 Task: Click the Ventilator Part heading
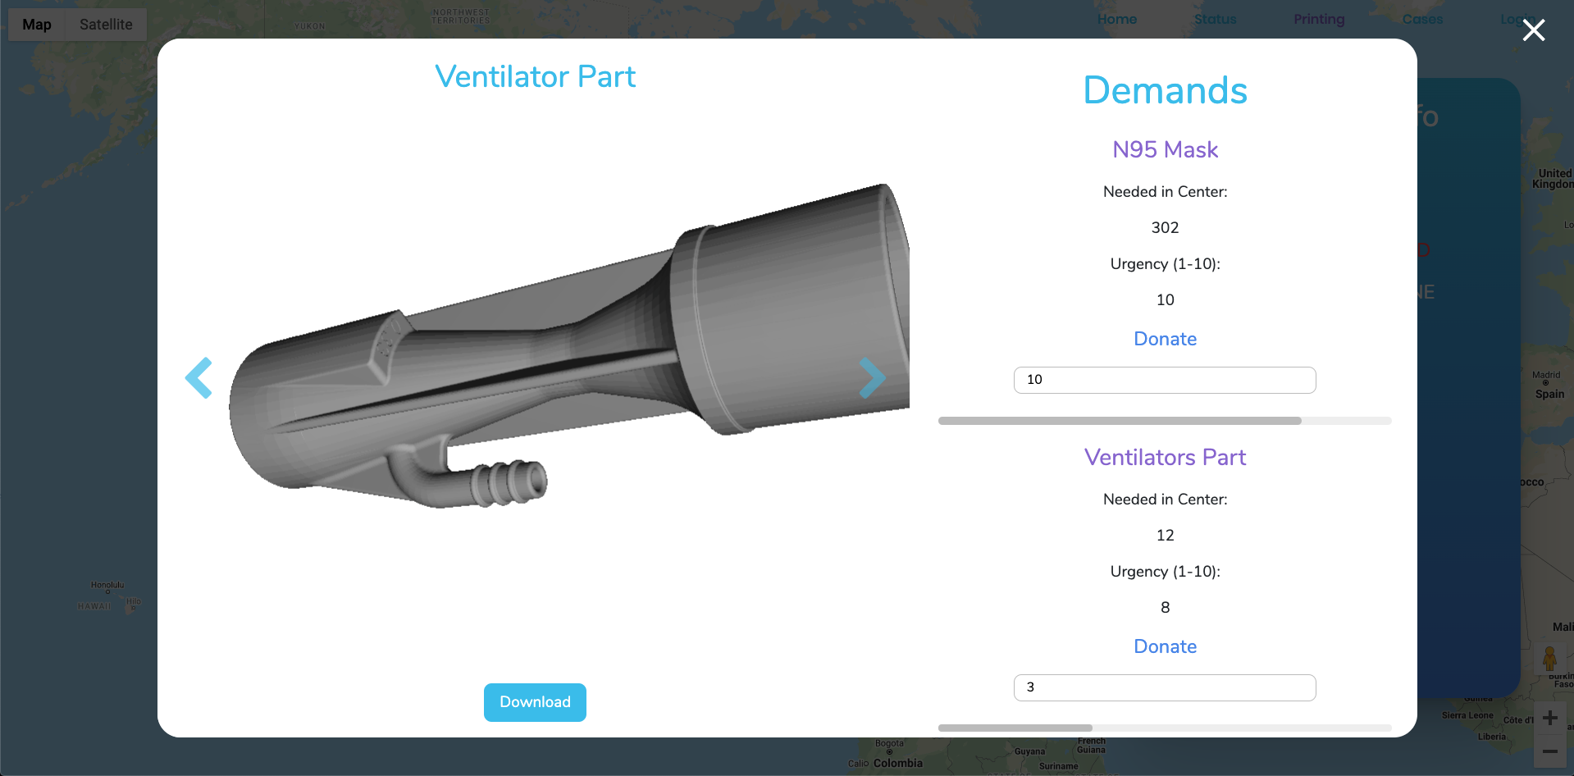(535, 76)
